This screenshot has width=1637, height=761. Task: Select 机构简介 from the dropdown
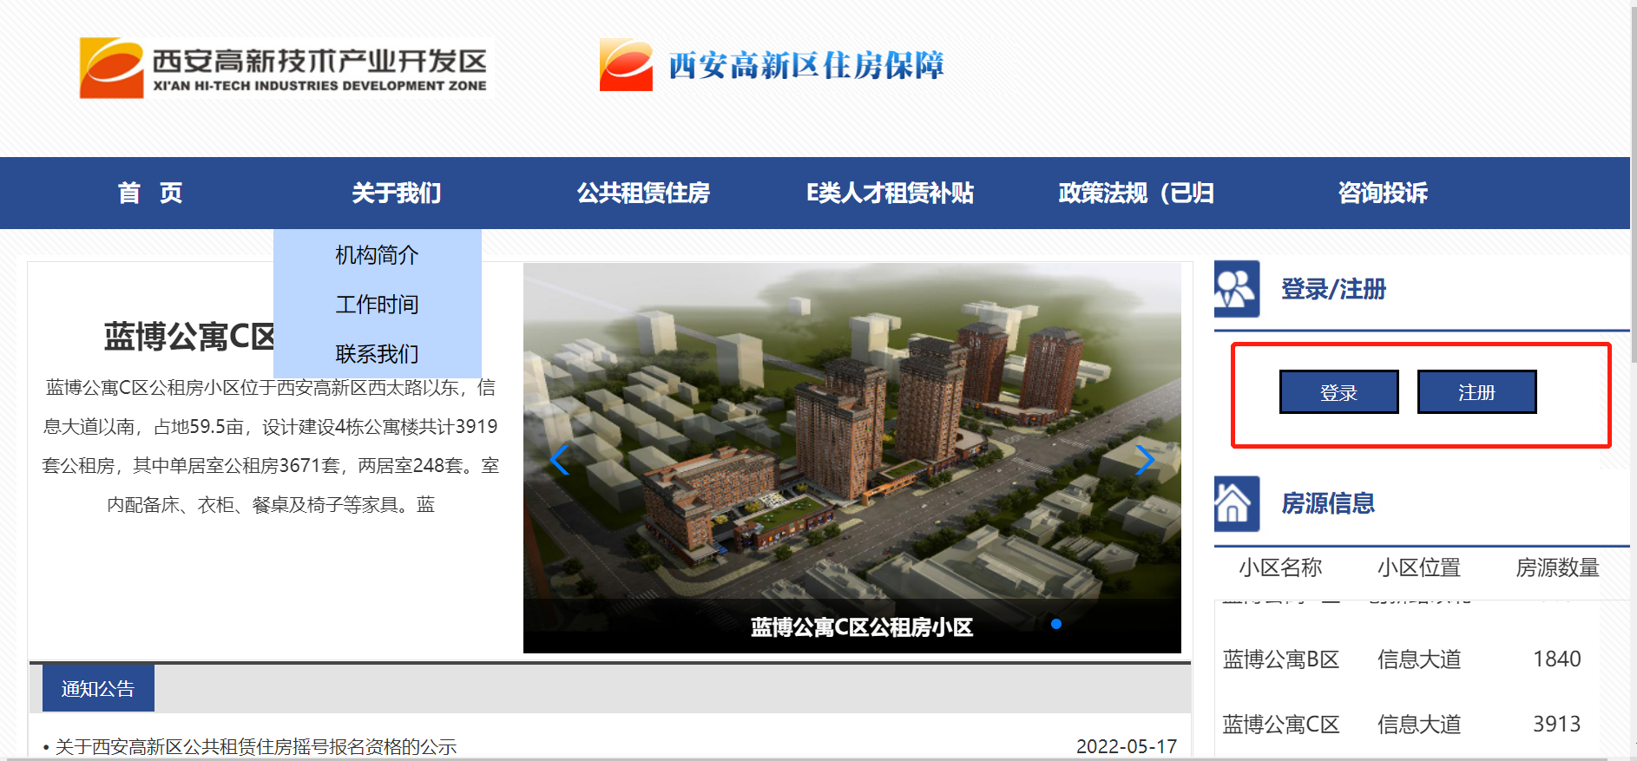[x=377, y=255]
